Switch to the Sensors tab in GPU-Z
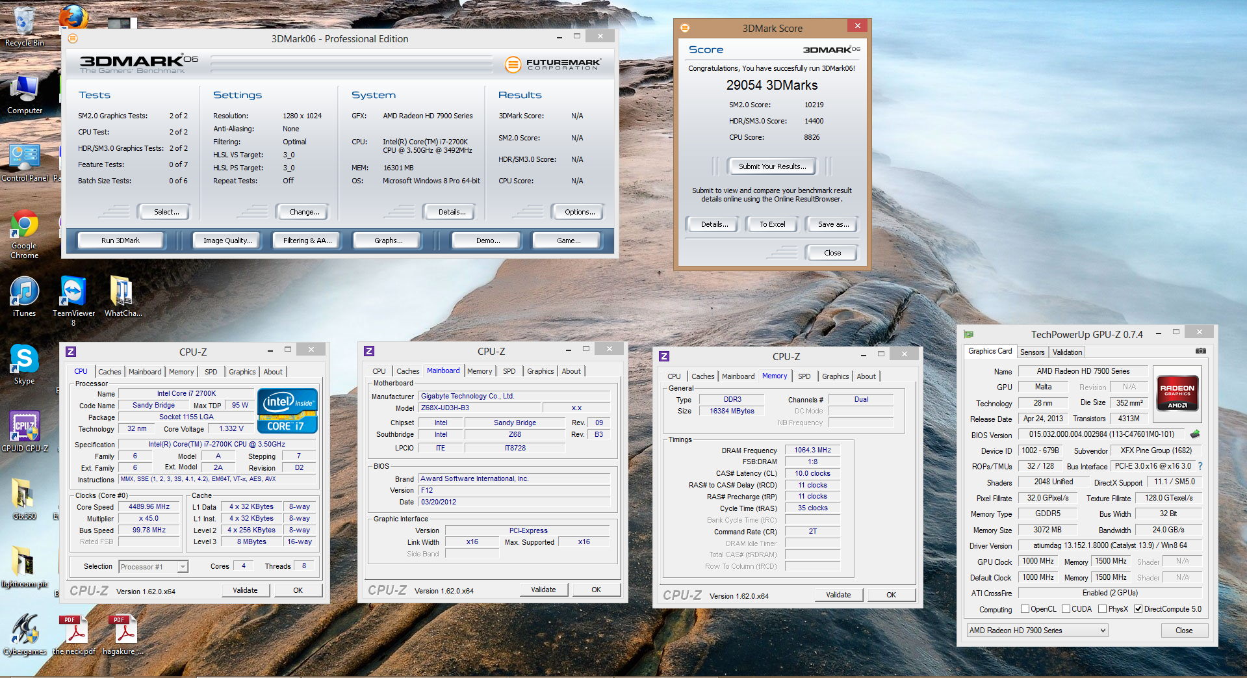This screenshot has width=1247, height=678. (x=1032, y=352)
